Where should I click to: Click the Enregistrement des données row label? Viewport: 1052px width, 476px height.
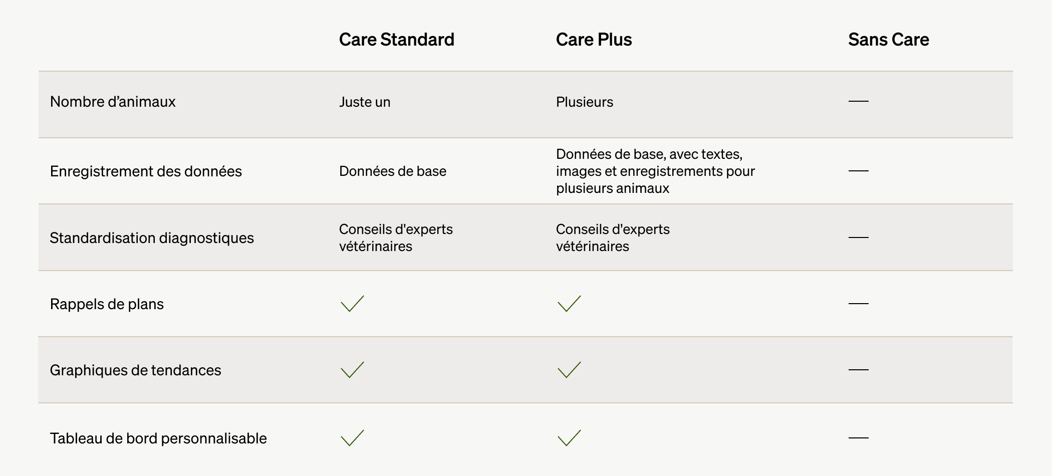pos(146,171)
